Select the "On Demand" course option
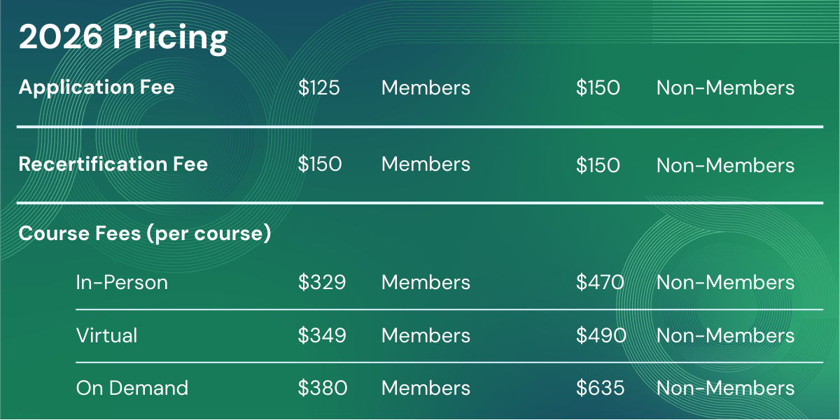 [132, 388]
